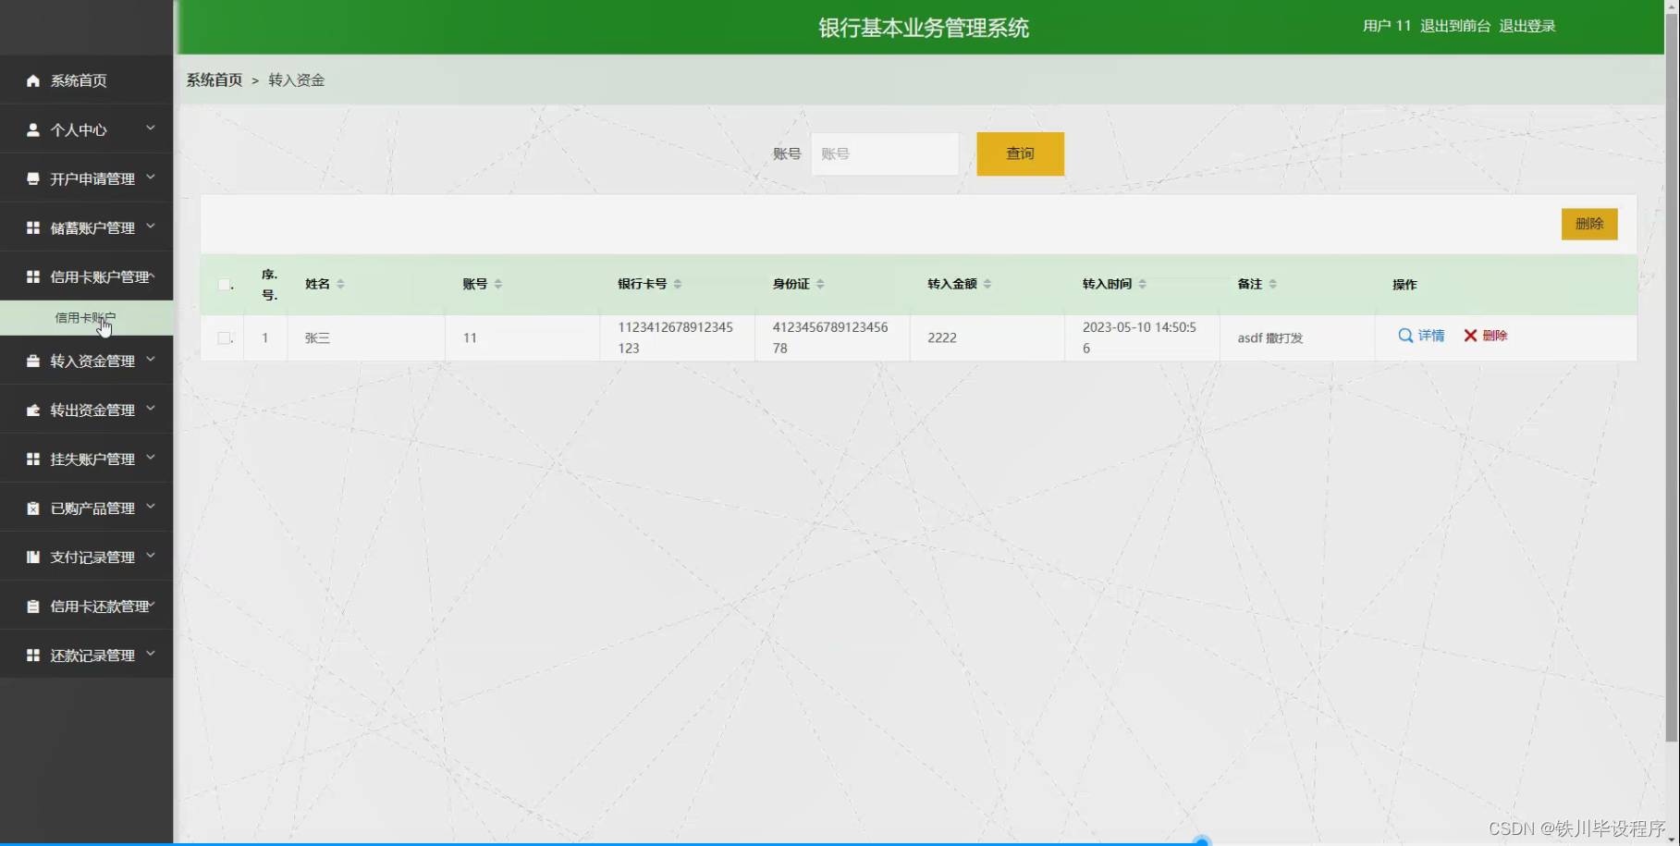Select 还款记录管理 menu label
The width and height of the screenshot is (1680, 846).
point(92,656)
